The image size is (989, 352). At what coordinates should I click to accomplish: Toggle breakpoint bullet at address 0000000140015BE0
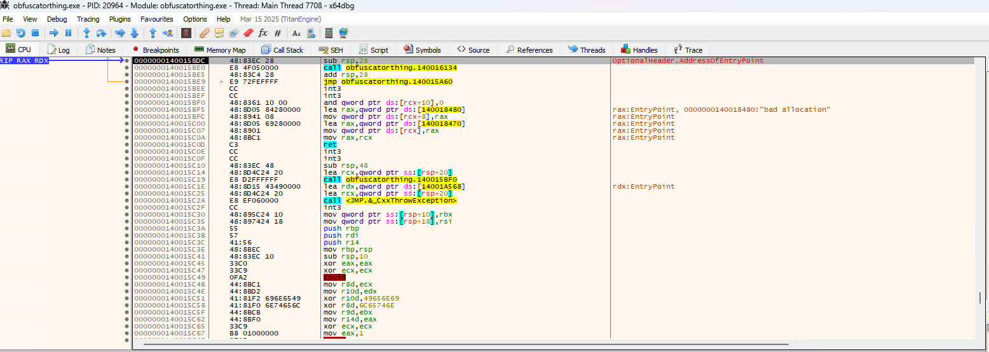point(127,67)
